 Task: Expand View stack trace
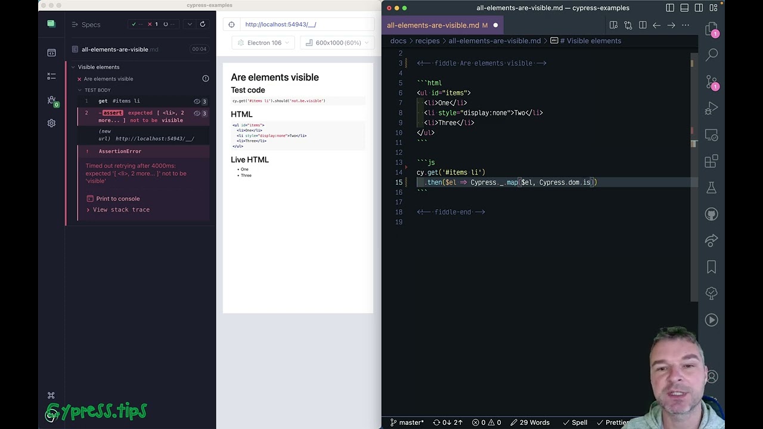(121, 210)
